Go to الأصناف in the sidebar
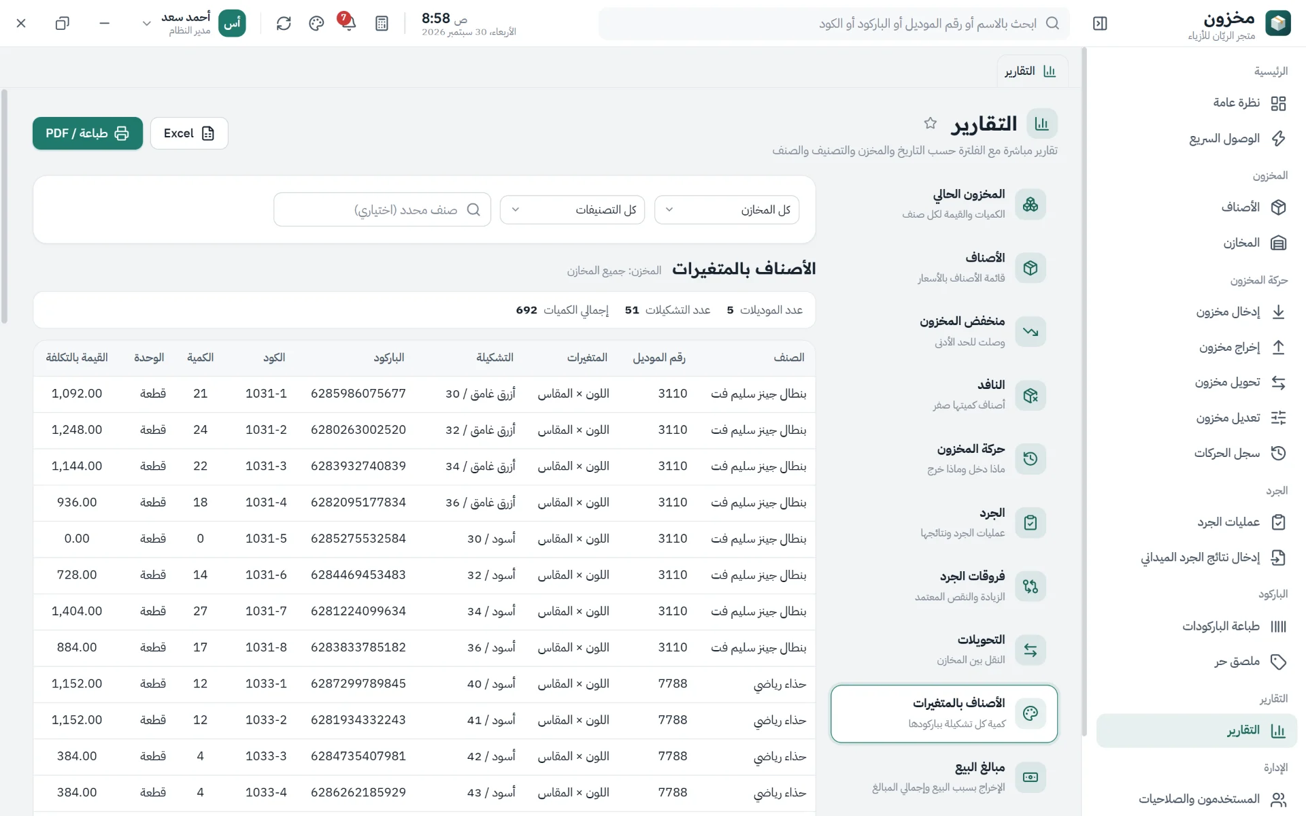Screen dimensions: 1306x816 click(x=1197, y=207)
